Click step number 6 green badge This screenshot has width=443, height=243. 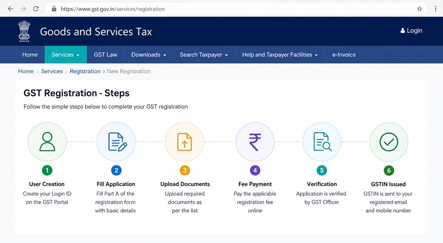(389, 170)
